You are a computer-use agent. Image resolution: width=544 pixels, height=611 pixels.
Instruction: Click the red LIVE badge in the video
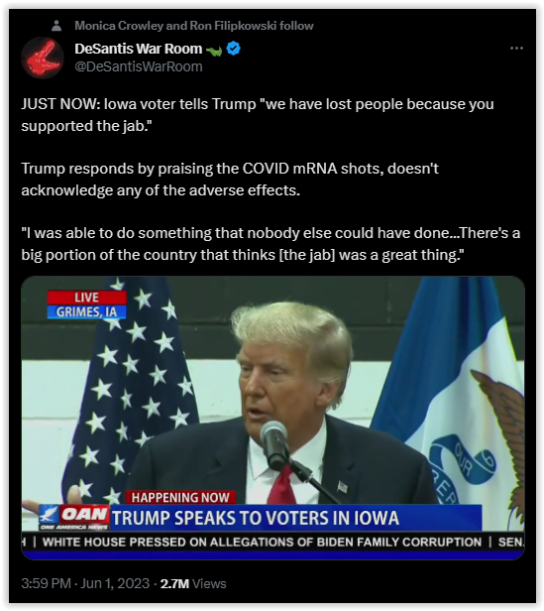87,298
